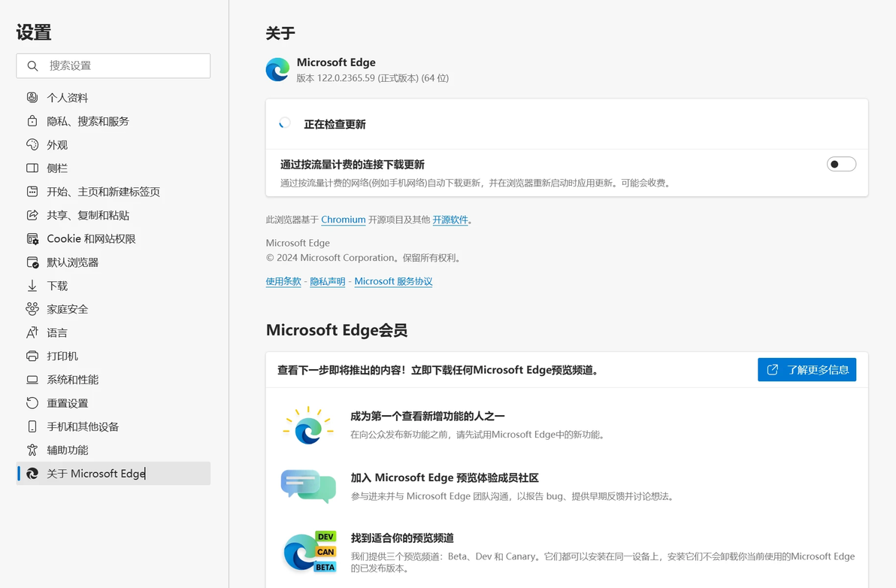The height and width of the screenshot is (588, 896).
Task: Click the lock icon for 隐私、搜索和服务
Action: click(32, 121)
